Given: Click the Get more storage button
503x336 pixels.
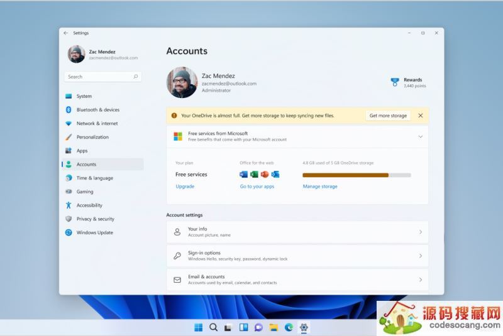Looking at the screenshot, I should (388, 116).
